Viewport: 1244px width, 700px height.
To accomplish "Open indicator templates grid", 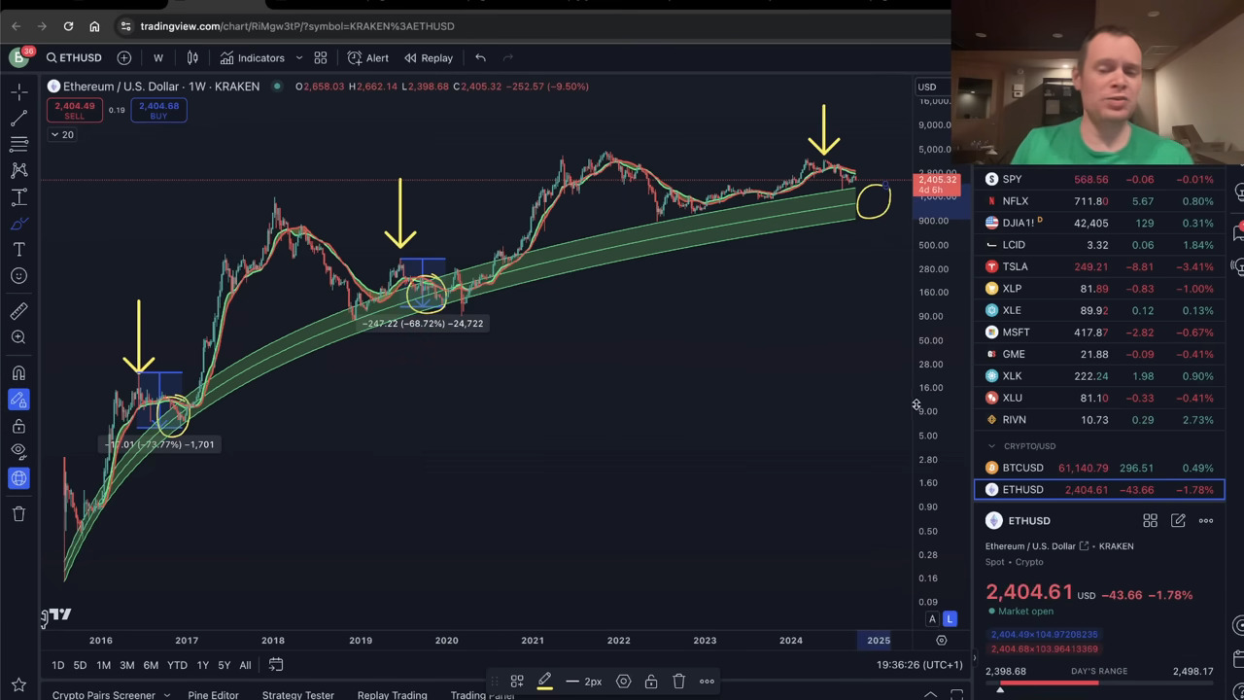I will click(321, 57).
